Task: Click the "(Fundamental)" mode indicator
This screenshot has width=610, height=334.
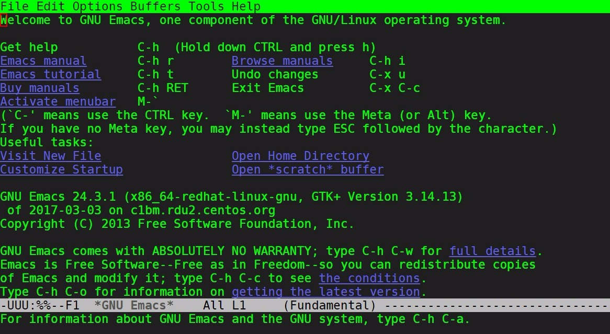Action: (330, 306)
